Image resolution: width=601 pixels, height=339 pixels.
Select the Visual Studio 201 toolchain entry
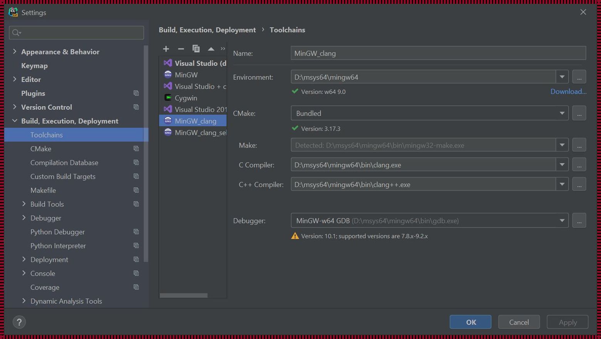pos(193,109)
